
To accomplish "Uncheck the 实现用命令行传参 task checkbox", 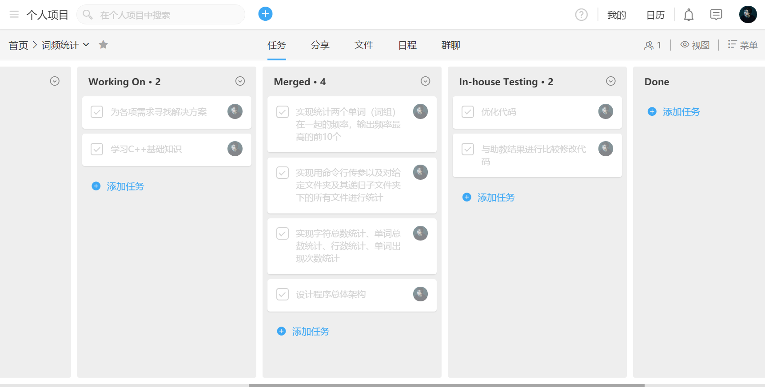I will 283,173.
